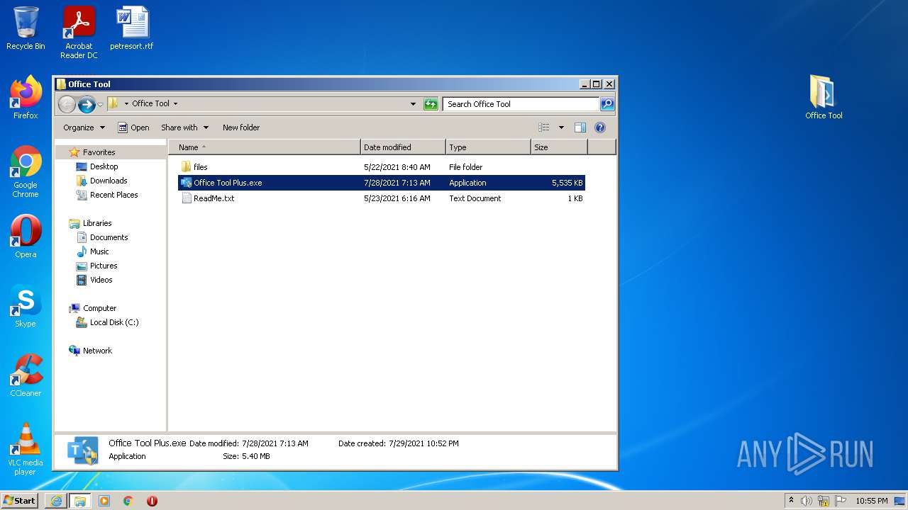Viewport: 908px width, 510px height.
Task: Change view with the view icon
Action: coord(544,127)
